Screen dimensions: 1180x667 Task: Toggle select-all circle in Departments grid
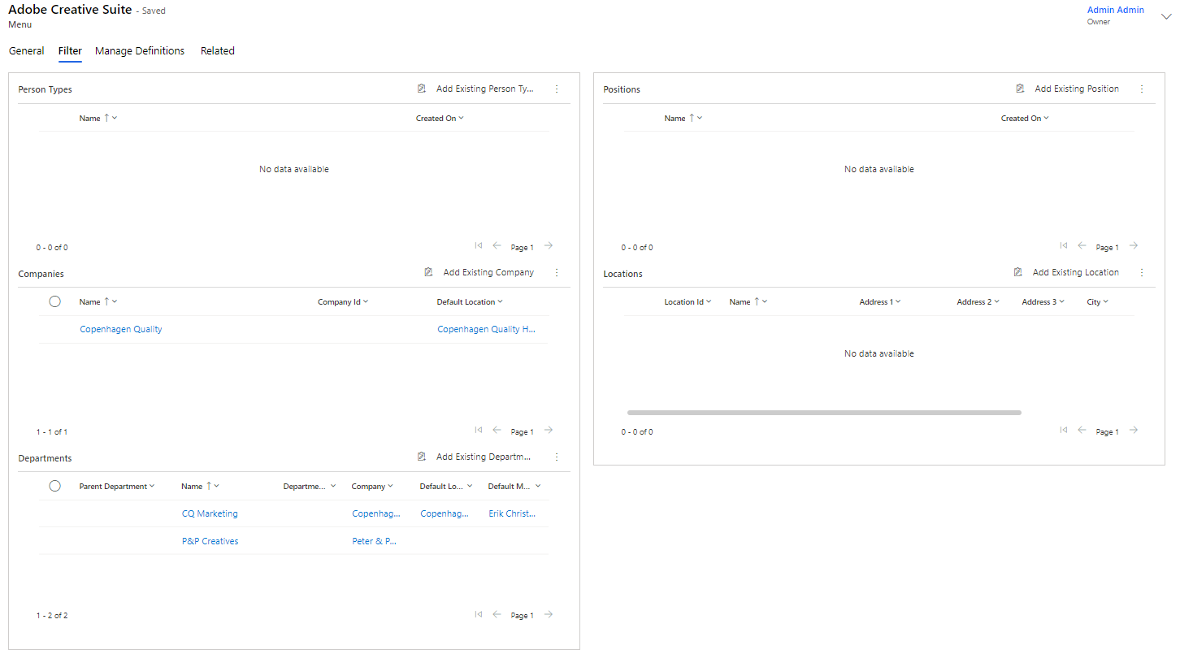click(x=55, y=486)
